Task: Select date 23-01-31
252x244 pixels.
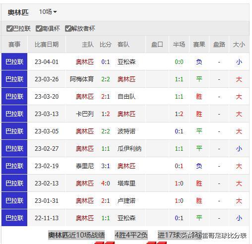Action: point(47,201)
